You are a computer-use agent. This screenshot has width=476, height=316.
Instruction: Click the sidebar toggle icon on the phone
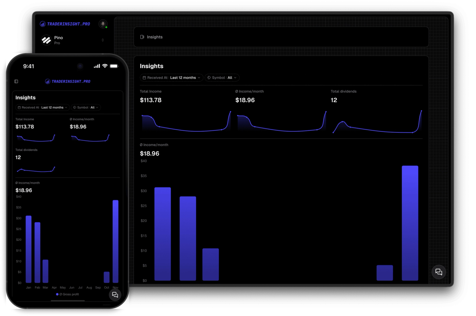pos(16,81)
